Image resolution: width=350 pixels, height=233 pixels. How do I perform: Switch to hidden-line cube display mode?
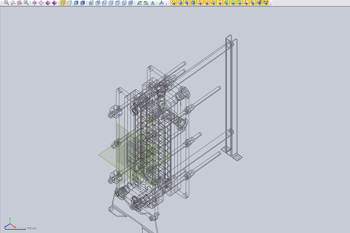70,3
